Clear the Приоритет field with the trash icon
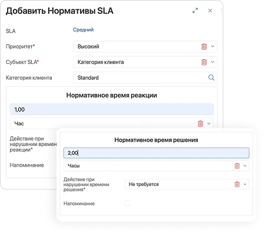Viewport: 266px width, 235px height. pyautogui.click(x=204, y=47)
